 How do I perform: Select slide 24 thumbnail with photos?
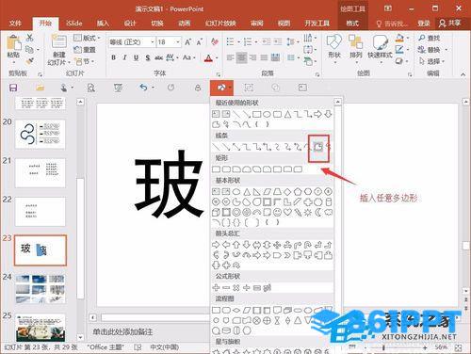point(41,289)
